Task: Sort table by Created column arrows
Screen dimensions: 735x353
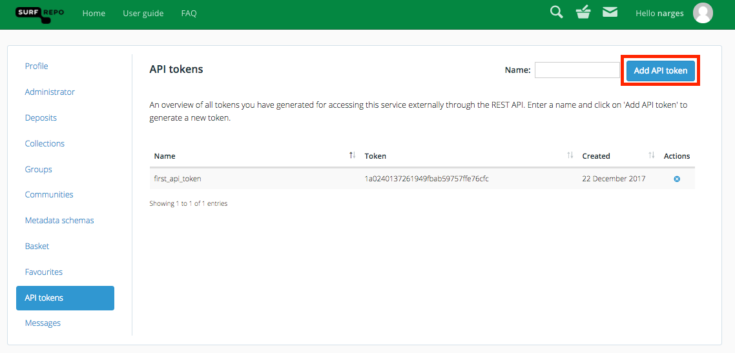Action: click(x=651, y=156)
